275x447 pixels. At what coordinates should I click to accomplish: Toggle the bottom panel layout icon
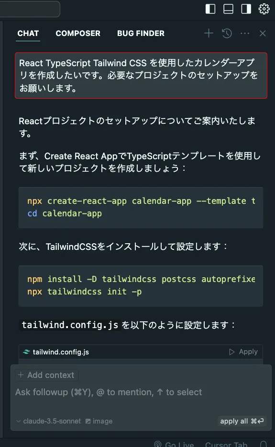[x=228, y=9]
